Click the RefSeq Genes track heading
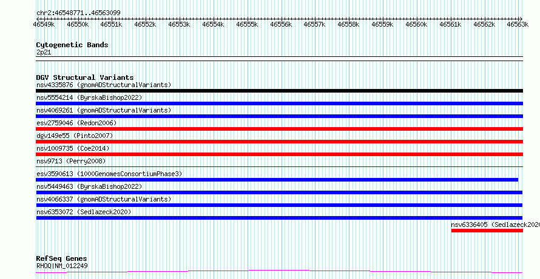This screenshot has height=279, width=540. click(62, 258)
